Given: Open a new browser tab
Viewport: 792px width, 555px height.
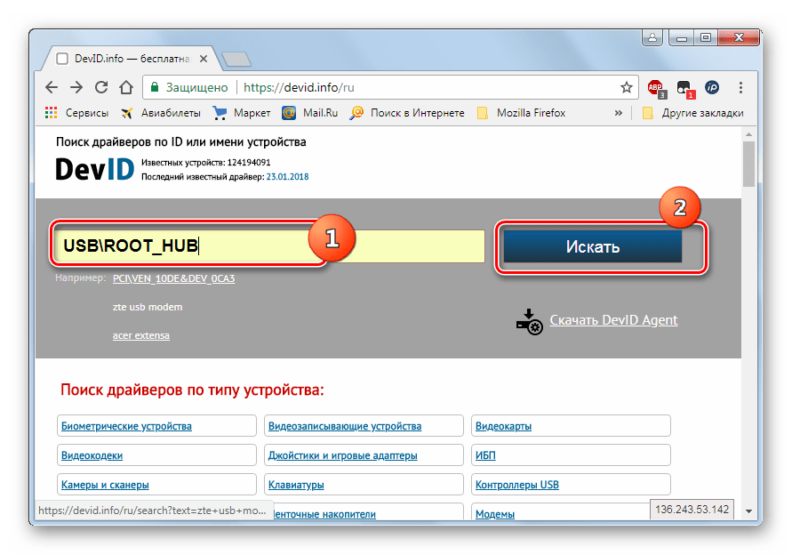Looking at the screenshot, I should click(236, 60).
